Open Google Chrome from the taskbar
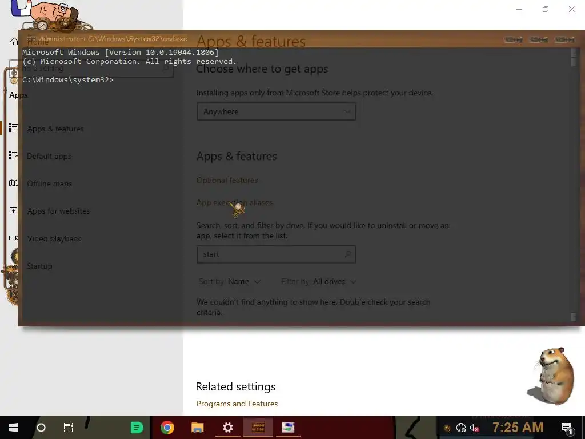The width and height of the screenshot is (585, 439). (x=167, y=428)
